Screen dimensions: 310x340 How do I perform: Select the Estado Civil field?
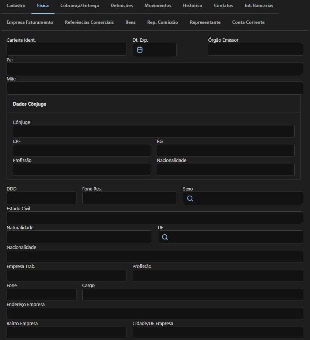tap(155, 218)
